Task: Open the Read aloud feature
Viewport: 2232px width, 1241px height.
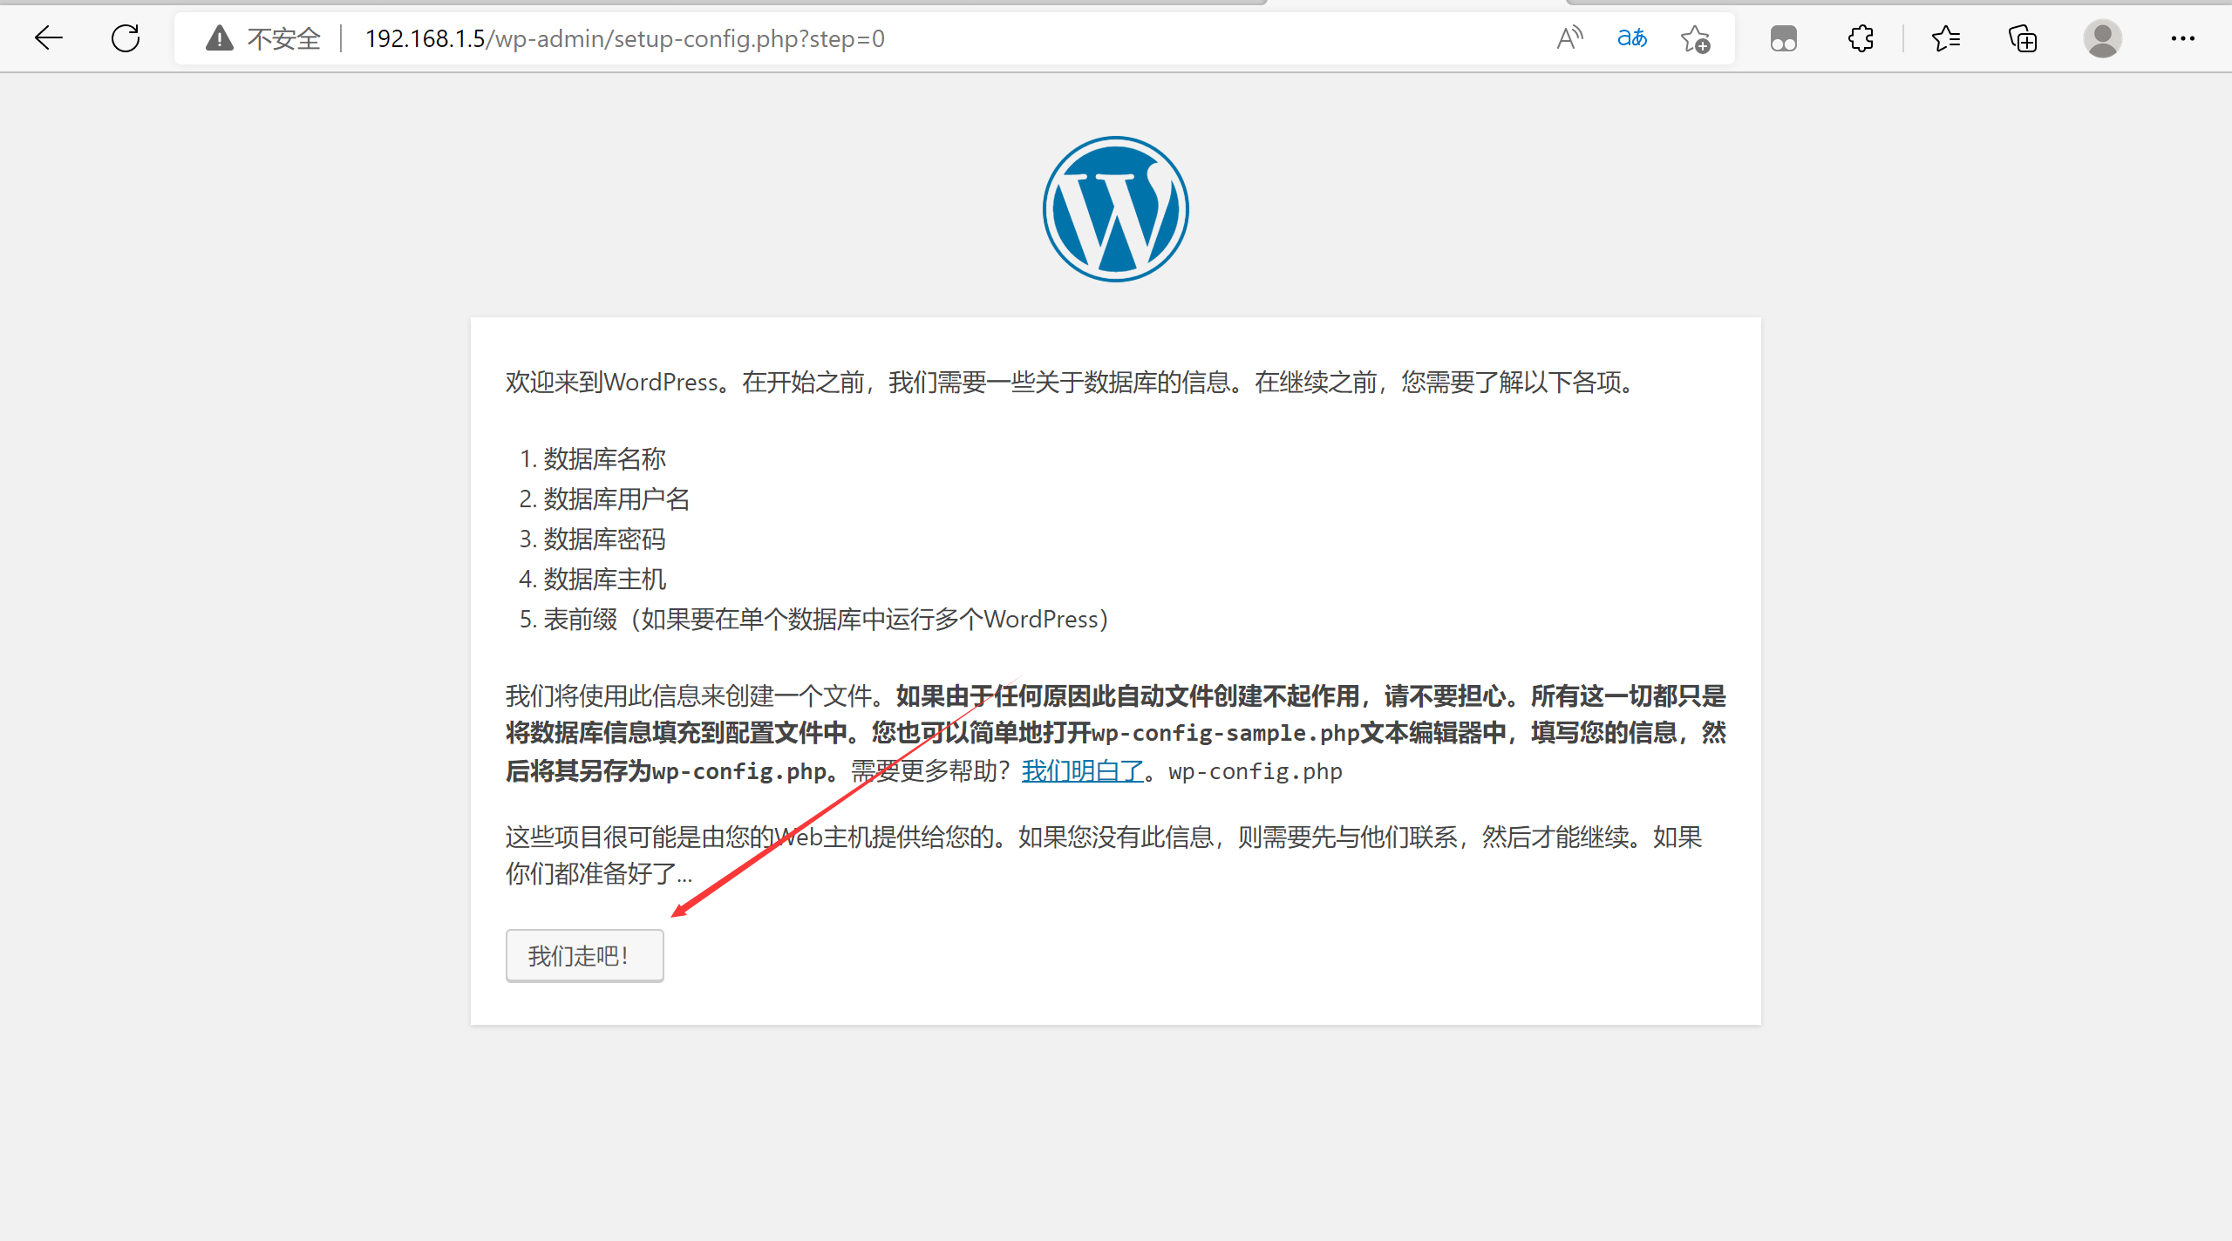Action: pyautogui.click(x=1569, y=38)
